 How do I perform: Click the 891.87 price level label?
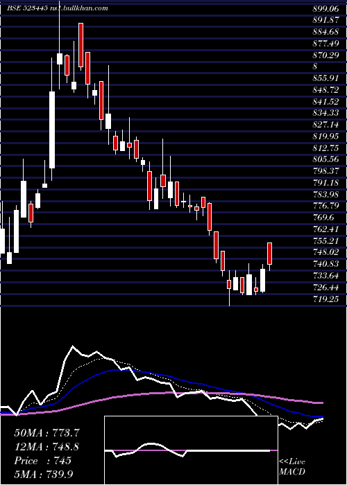coord(325,20)
